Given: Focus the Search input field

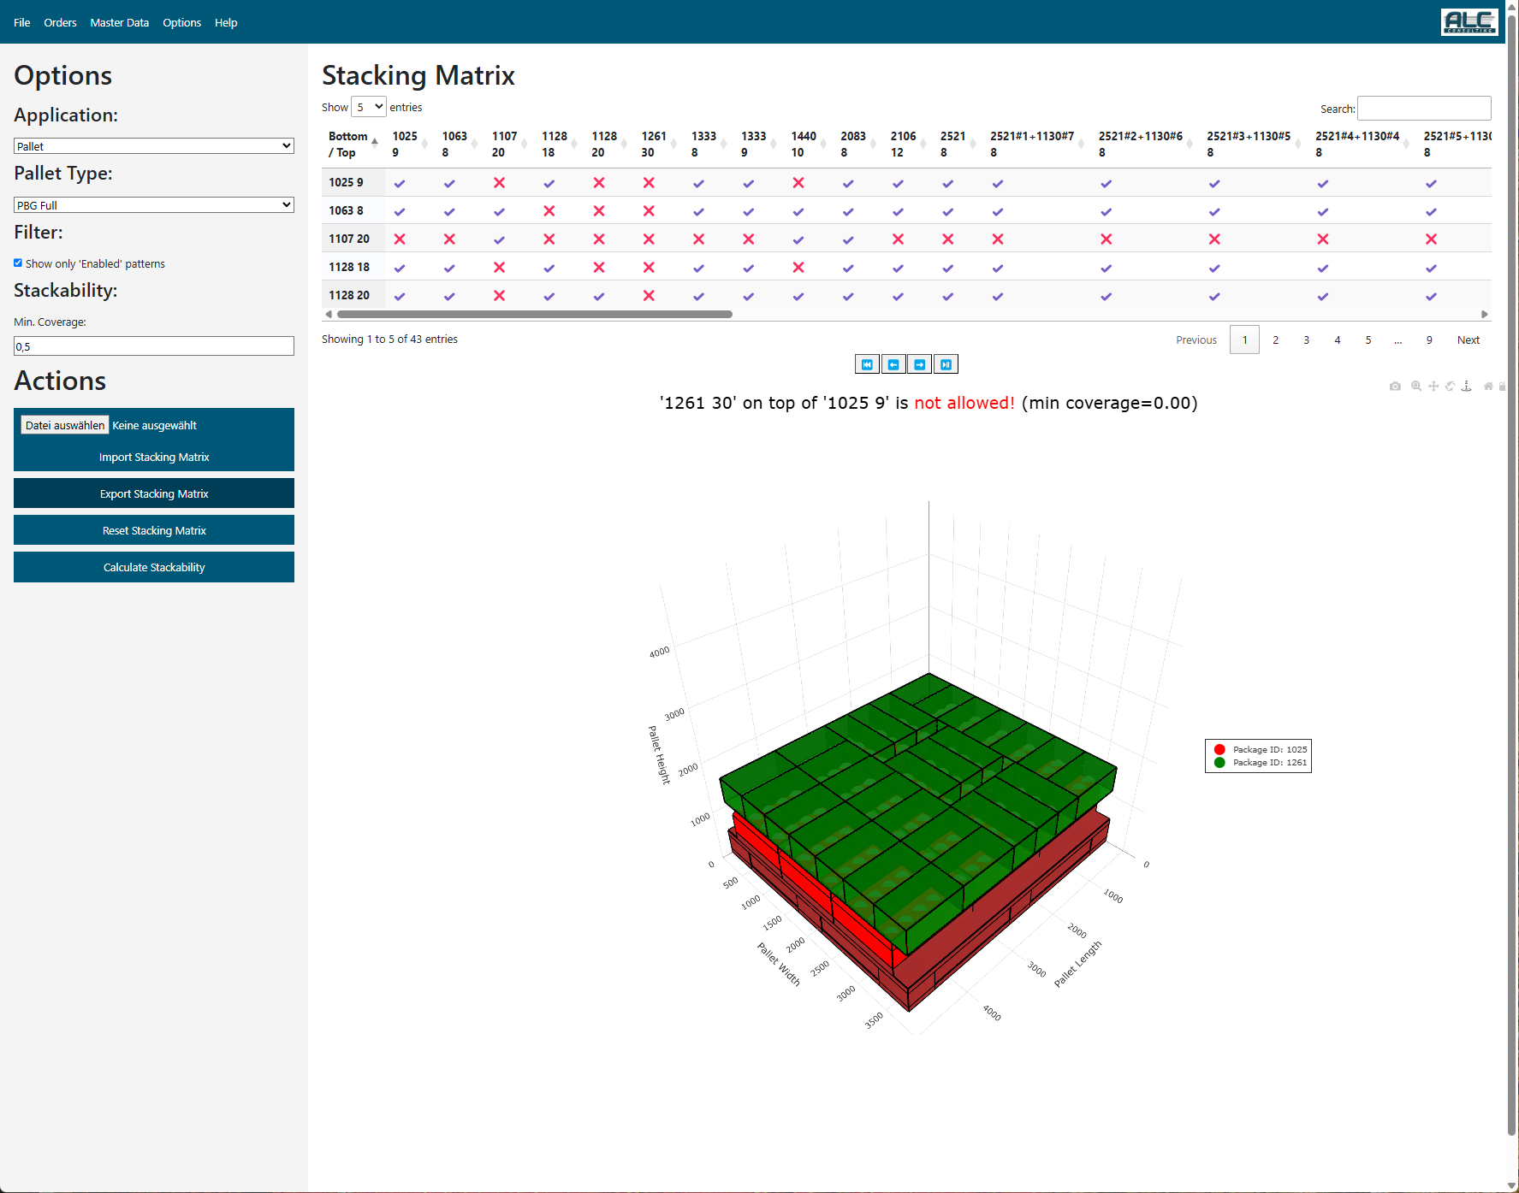Looking at the screenshot, I should 1424,108.
